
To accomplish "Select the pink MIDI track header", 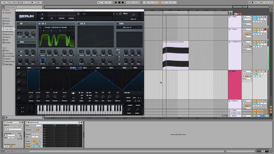I will click(x=235, y=85).
